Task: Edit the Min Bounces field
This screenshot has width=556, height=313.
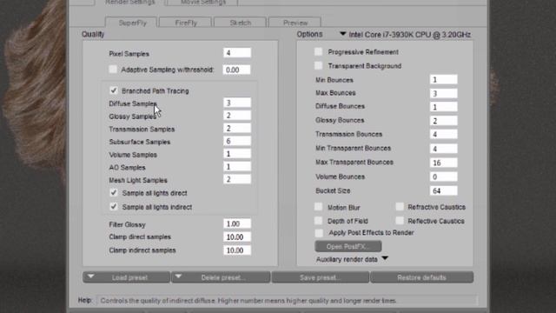Action: click(444, 79)
